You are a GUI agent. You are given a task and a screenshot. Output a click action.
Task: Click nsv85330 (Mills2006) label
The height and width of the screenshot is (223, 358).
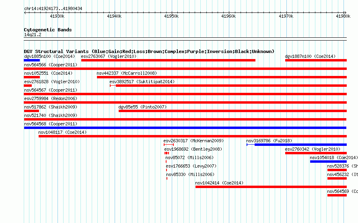click(190, 174)
